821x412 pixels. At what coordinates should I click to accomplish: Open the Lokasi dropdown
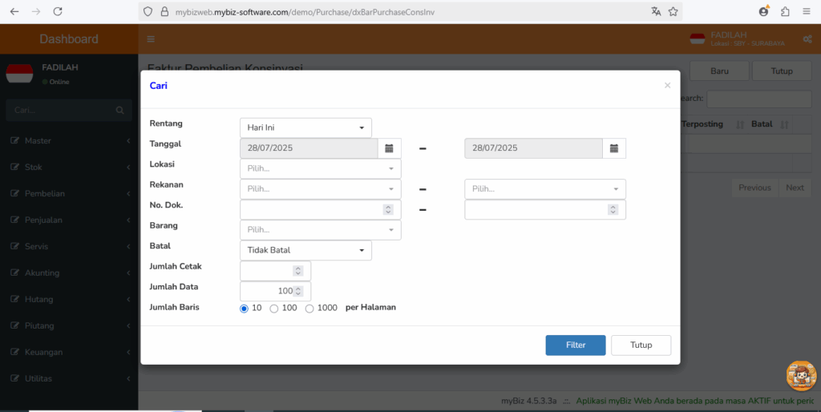pos(321,168)
